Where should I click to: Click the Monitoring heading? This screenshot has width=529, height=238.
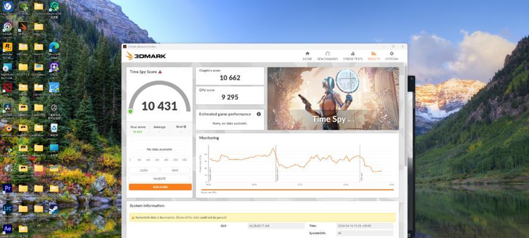pyautogui.click(x=209, y=138)
